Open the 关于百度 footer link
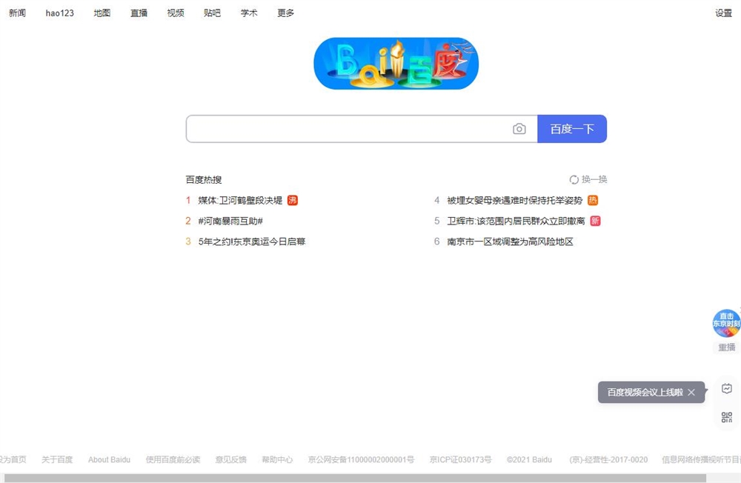The width and height of the screenshot is (741, 483). (x=57, y=459)
